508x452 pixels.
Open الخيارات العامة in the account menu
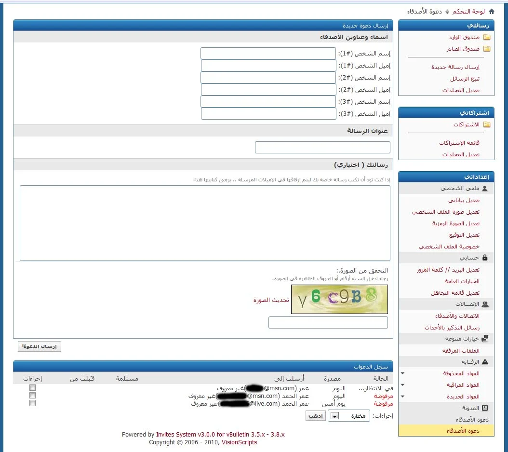click(462, 281)
